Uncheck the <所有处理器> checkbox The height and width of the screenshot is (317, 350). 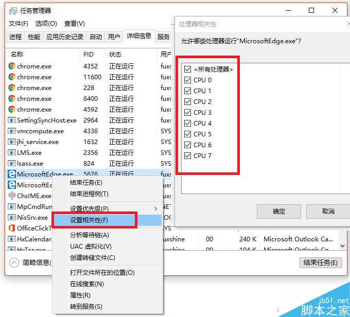click(187, 69)
